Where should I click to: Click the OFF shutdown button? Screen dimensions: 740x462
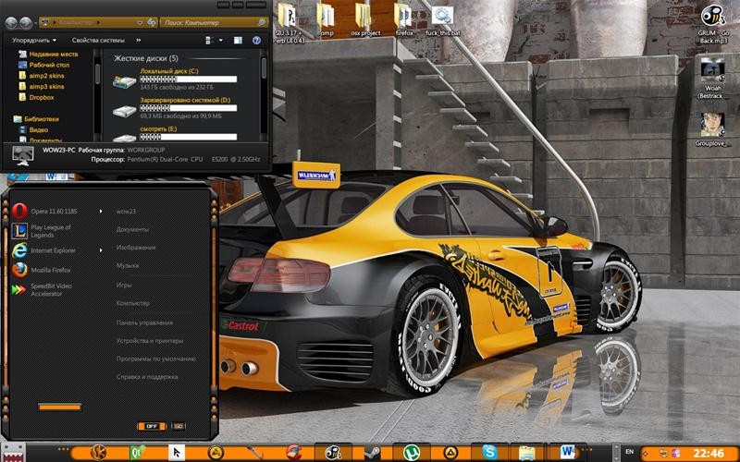[152, 426]
